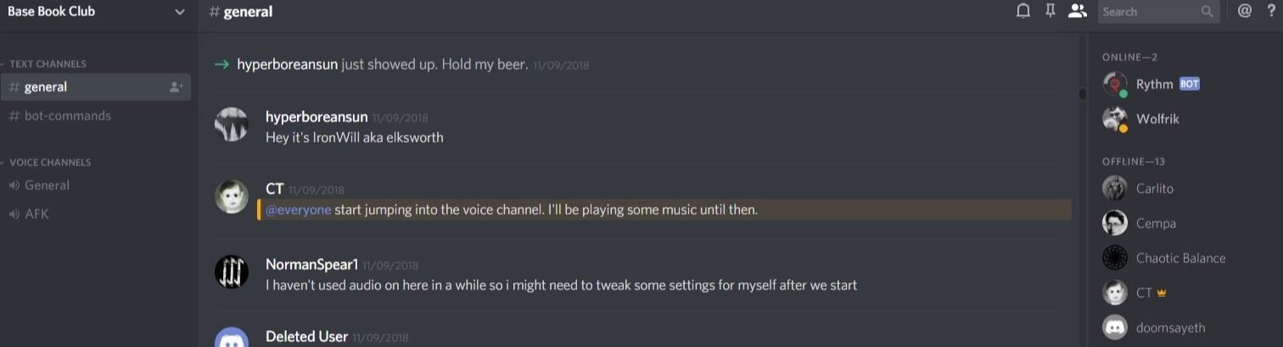The height and width of the screenshot is (347, 1283).
Task: Collapse the Voice Channels category
Action: click(49, 162)
